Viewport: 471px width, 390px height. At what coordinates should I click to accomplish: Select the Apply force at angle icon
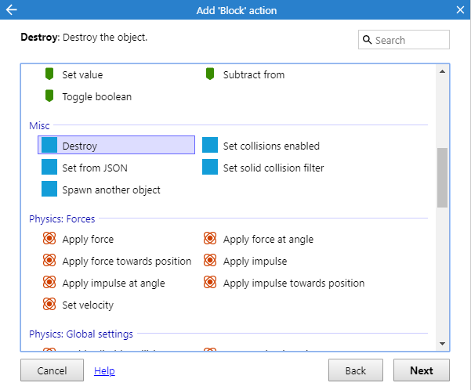(x=210, y=240)
